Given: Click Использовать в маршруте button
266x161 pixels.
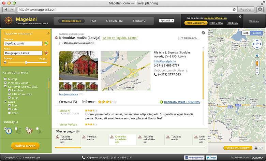Looking at the screenshot, I should coord(77,43).
